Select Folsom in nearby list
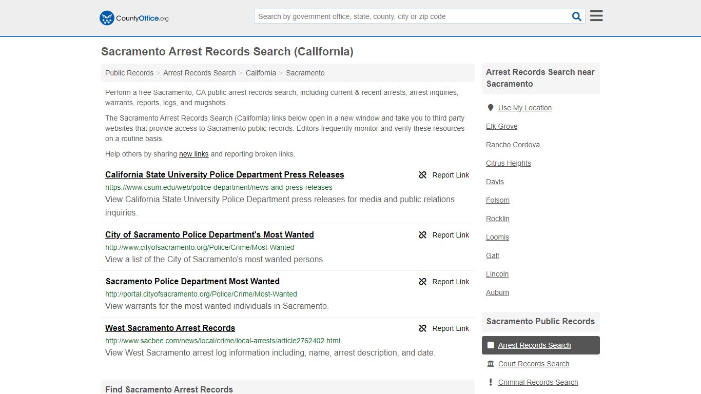This screenshot has width=701, height=394. 498,200
